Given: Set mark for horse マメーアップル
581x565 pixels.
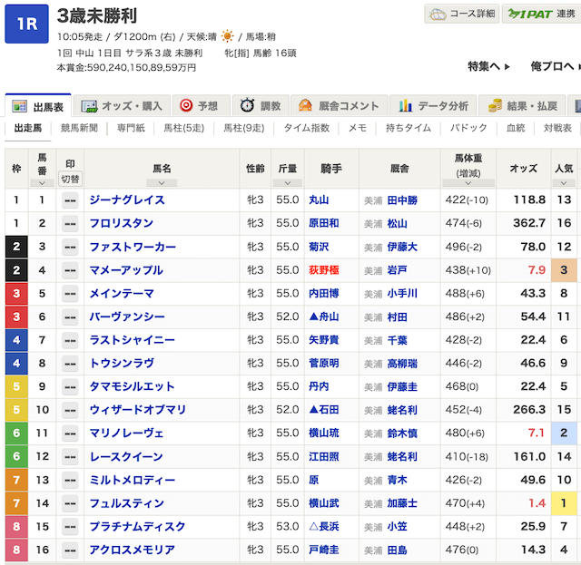Looking at the screenshot, I should [x=69, y=270].
